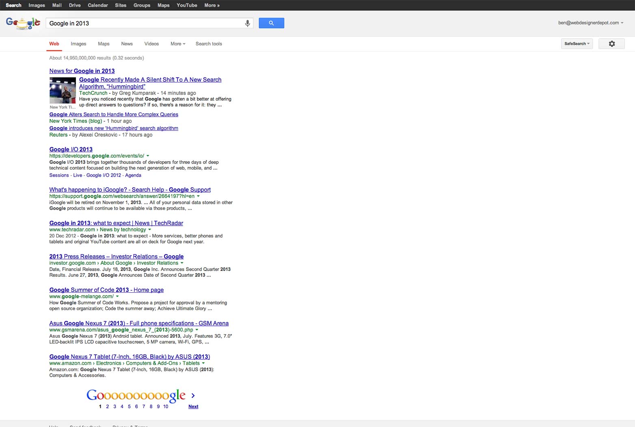Expand arrow next to google-melange.com URL
Image resolution: width=635 pixels, height=427 pixels.
coord(117,296)
